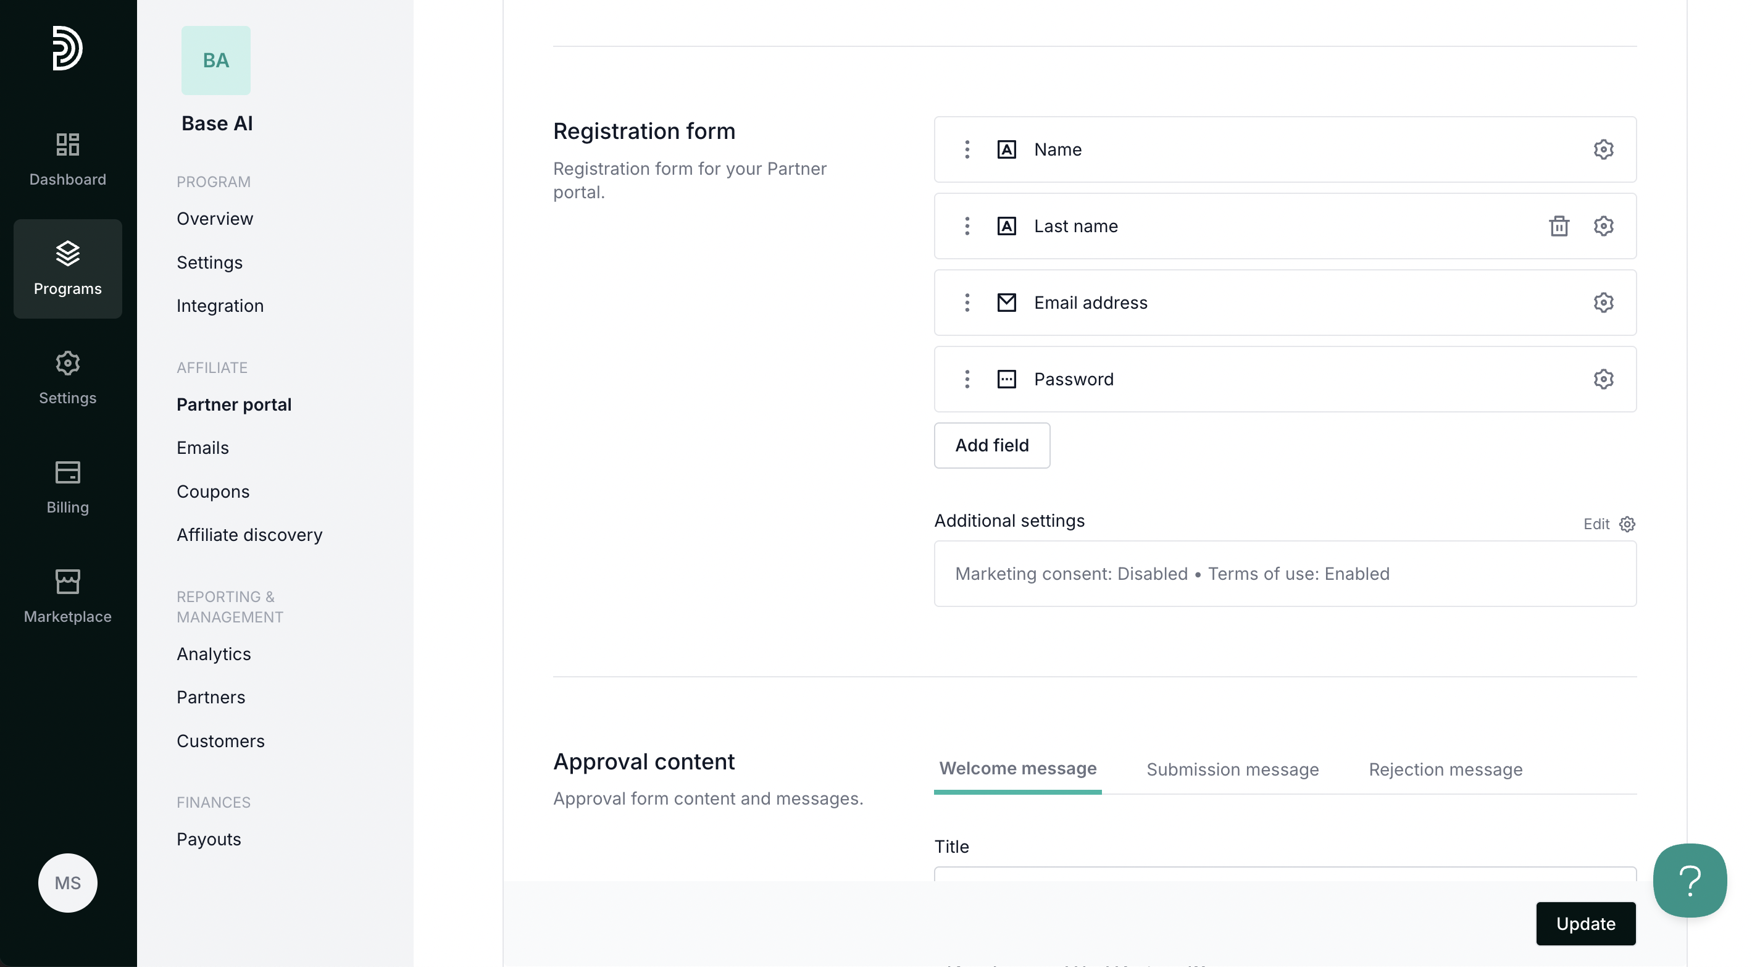This screenshot has height=967, width=1752.
Task: Switch to Submission message tab
Action: (x=1232, y=769)
